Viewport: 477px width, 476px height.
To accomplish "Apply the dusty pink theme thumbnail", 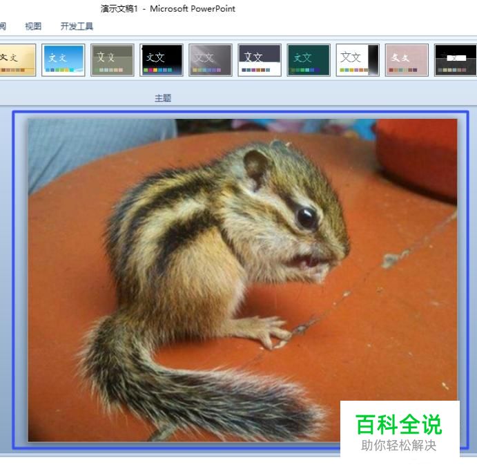I will [x=407, y=60].
